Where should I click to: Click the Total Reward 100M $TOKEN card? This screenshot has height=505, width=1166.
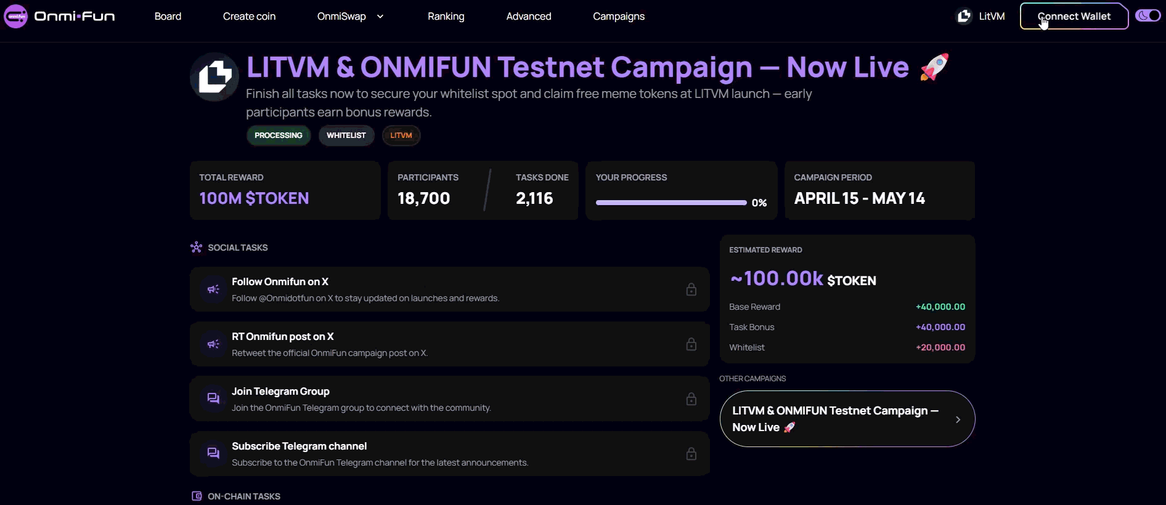[285, 190]
